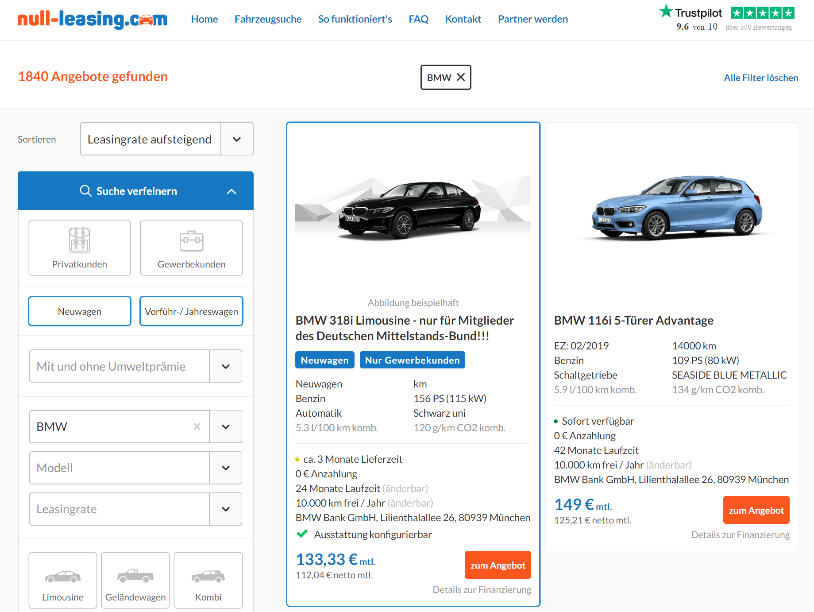Open the BMW 116i 5-Türer Advantage title
This screenshot has width=814, height=612.
click(634, 320)
